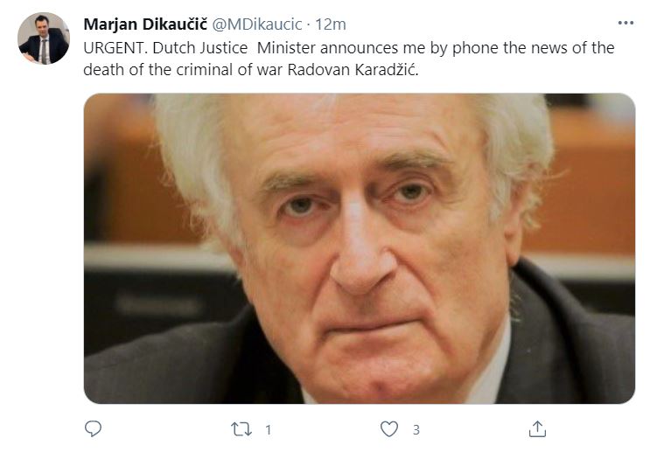The image size is (650, 452).
Task: View retweet count showing 1
Action: [x=269, y=429]
